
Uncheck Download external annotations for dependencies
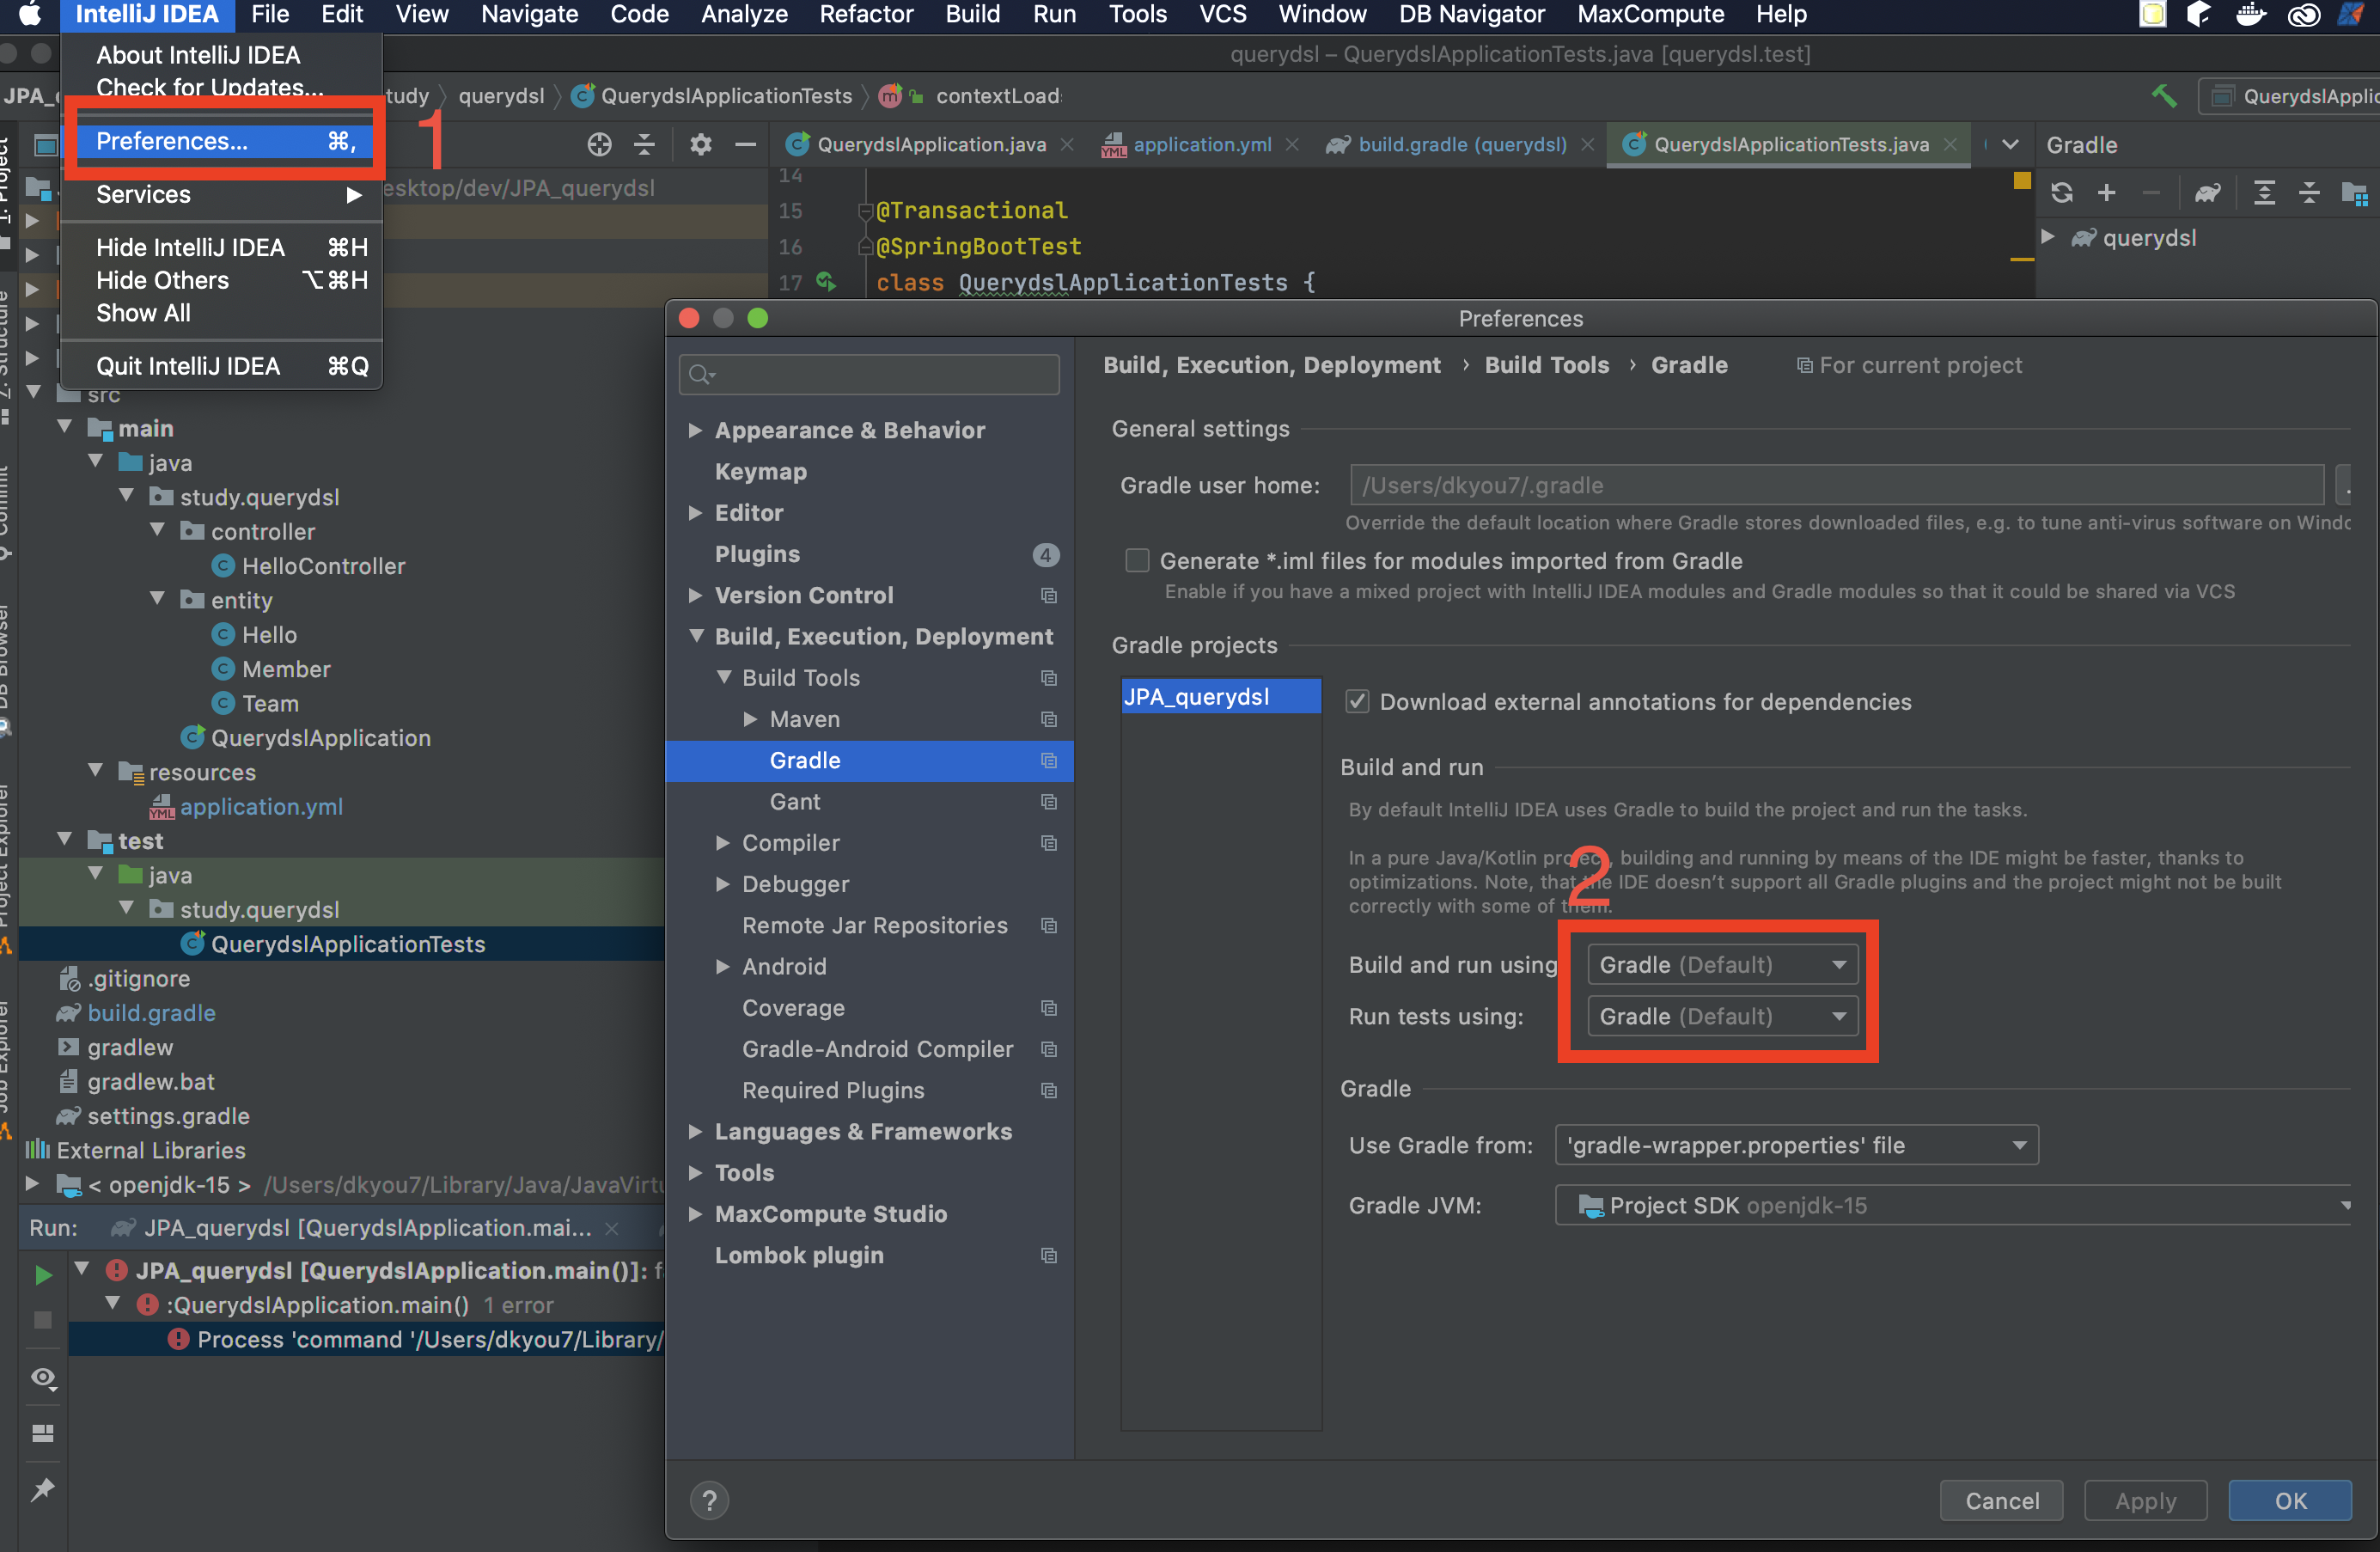coord(1357,701)
